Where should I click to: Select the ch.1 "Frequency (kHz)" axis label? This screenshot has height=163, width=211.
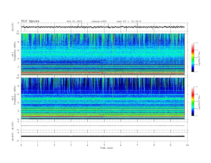pyautogui.click(x=15, y=51)
